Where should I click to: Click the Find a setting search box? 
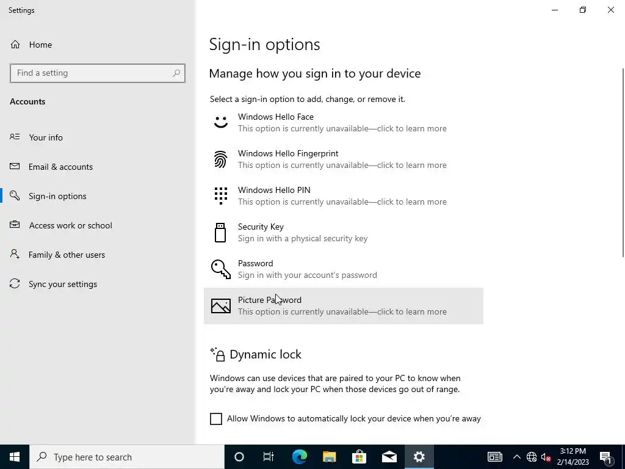coord(98,73)
